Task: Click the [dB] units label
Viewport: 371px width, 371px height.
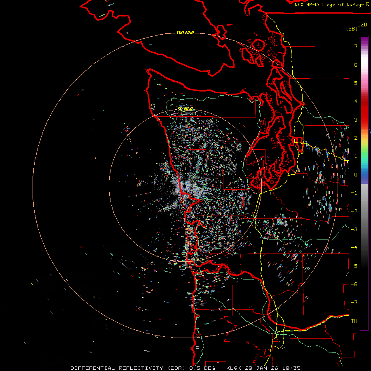Action: [352, 28]
